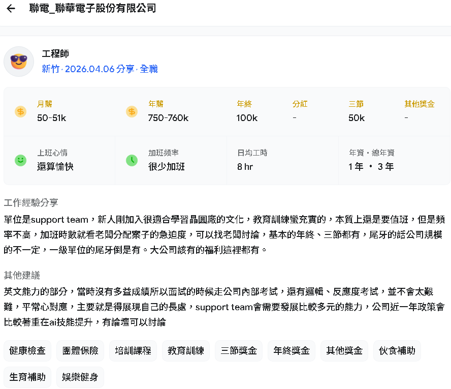
Task: Click the job title 工程師
Action: [x=55, y=54]
